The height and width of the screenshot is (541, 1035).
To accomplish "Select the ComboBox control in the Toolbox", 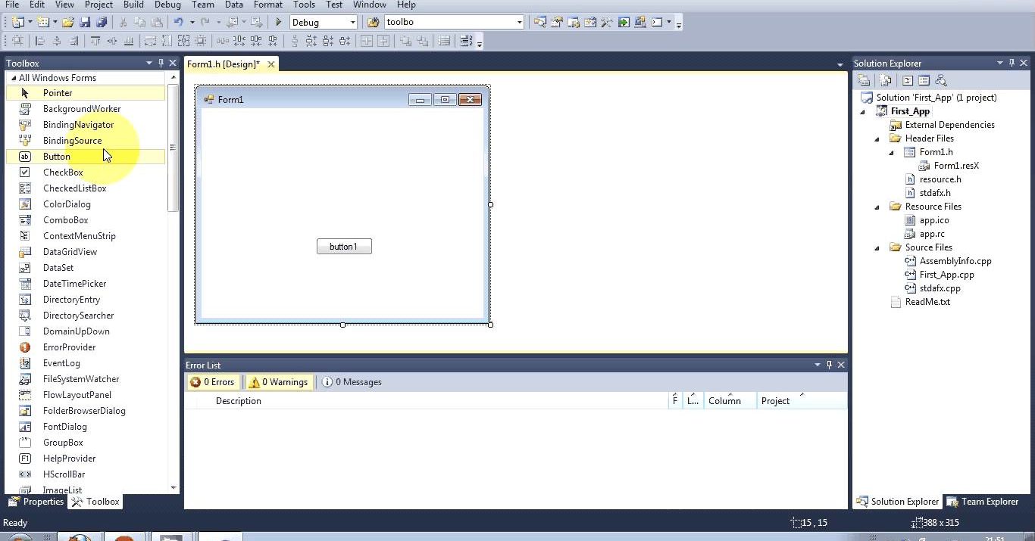I will point(65,220).
